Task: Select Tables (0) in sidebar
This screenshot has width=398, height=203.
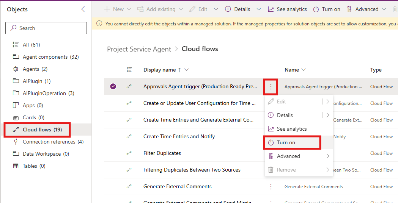Action: pos(34,166)
